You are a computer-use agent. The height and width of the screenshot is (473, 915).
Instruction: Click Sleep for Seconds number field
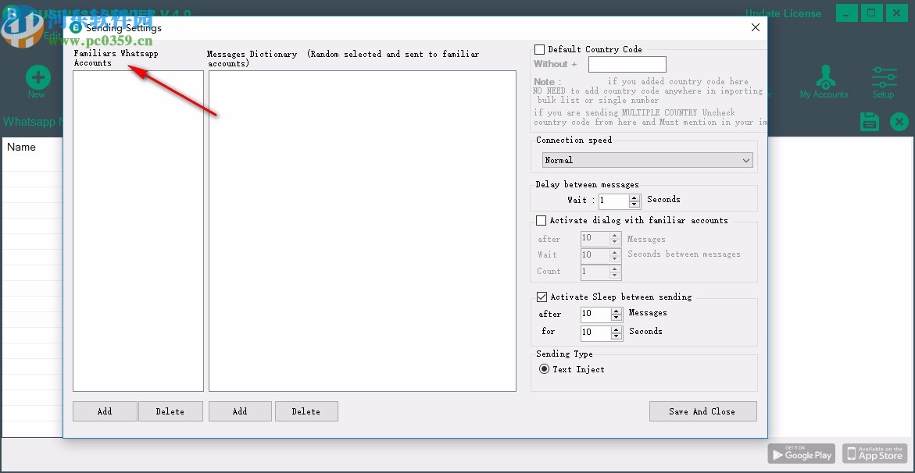595,333
